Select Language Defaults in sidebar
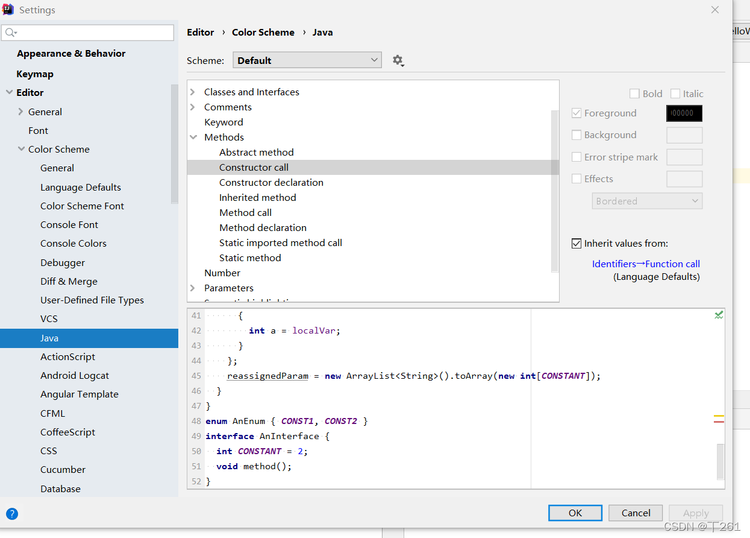This screenshot has height=538, width=750. pos(81,187)
